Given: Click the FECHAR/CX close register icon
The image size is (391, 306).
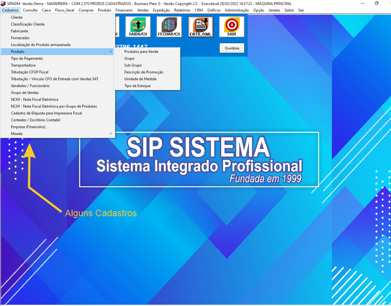Looking at the screenshot, I should pos(169,27).
